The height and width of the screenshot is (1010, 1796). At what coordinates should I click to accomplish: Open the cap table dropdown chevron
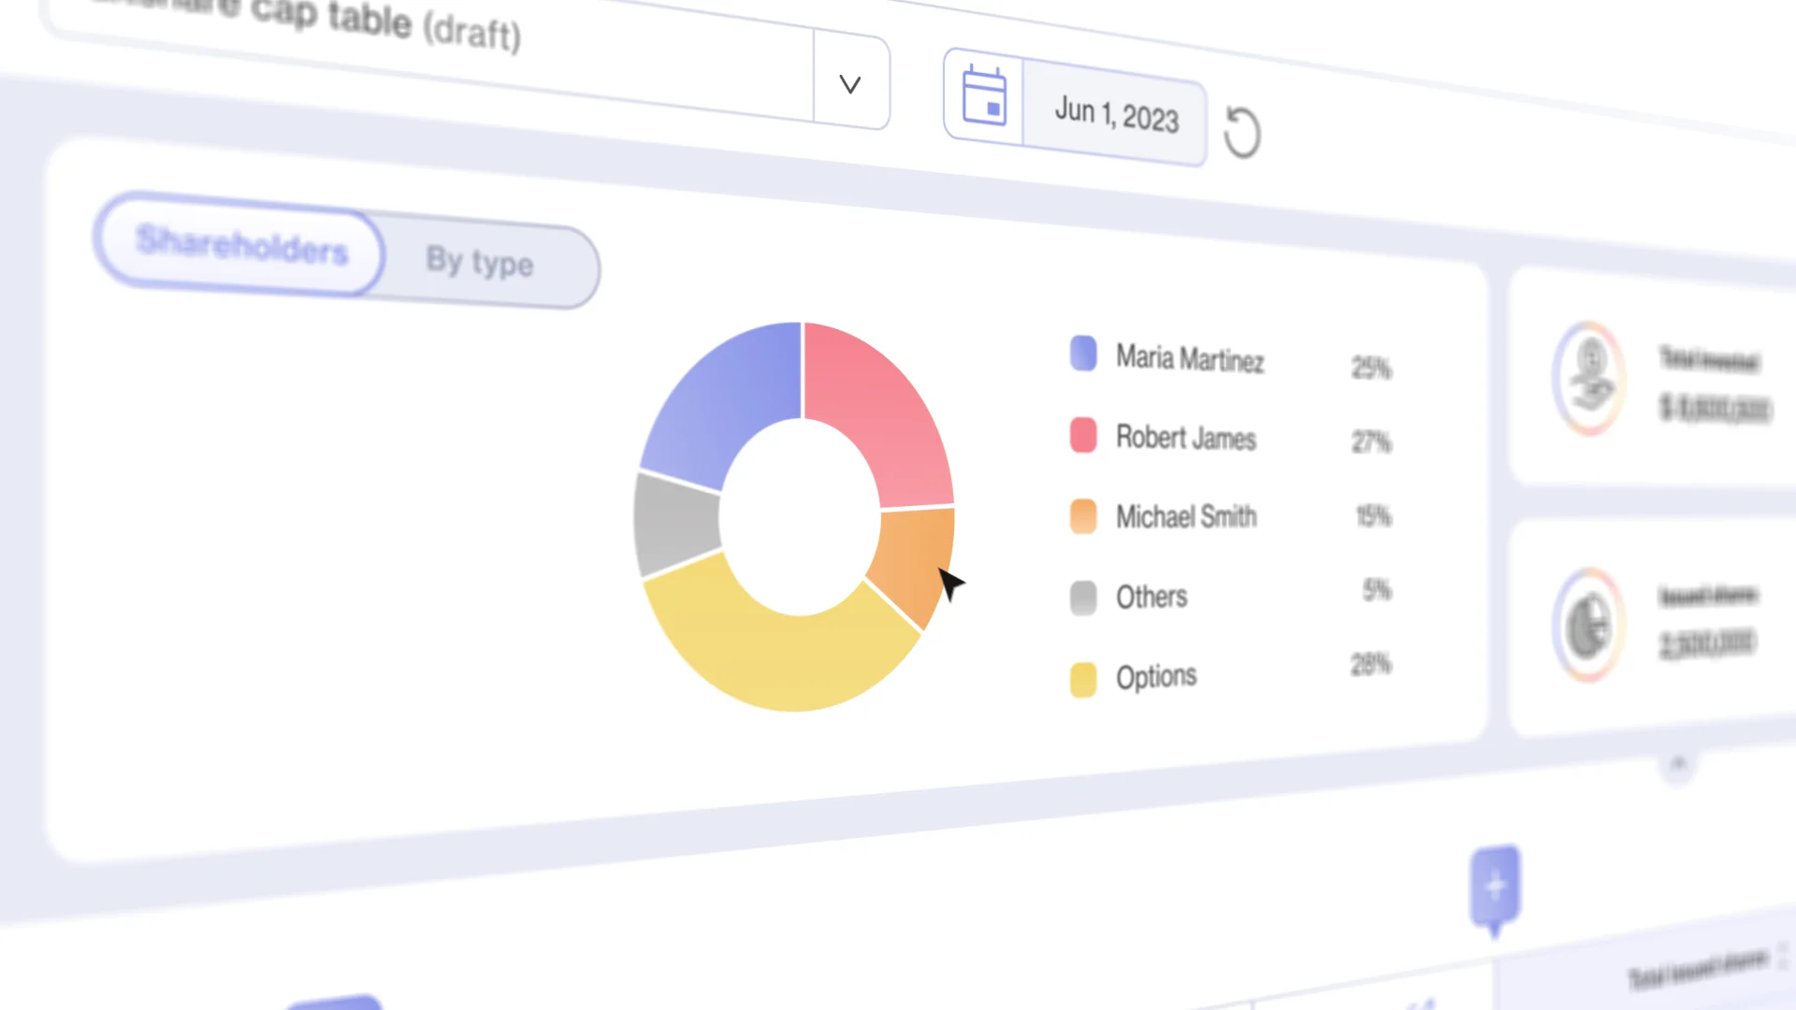pos(850,84)
